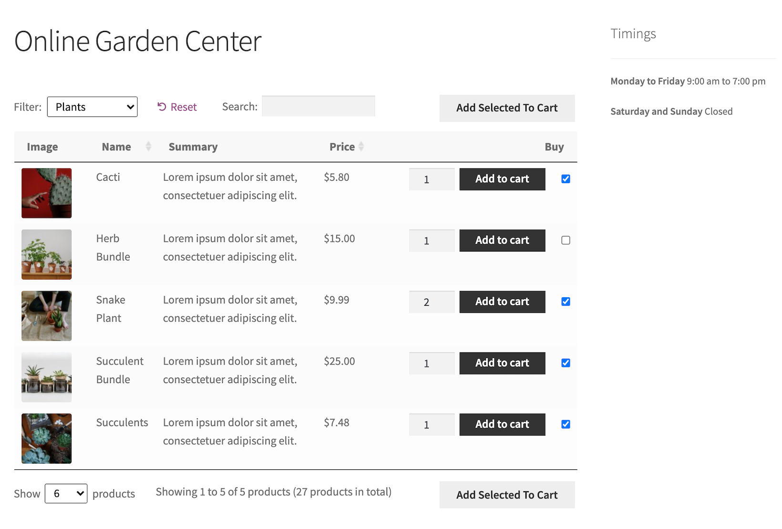Add Herb Bundle to cart

(x=502, y=240)
